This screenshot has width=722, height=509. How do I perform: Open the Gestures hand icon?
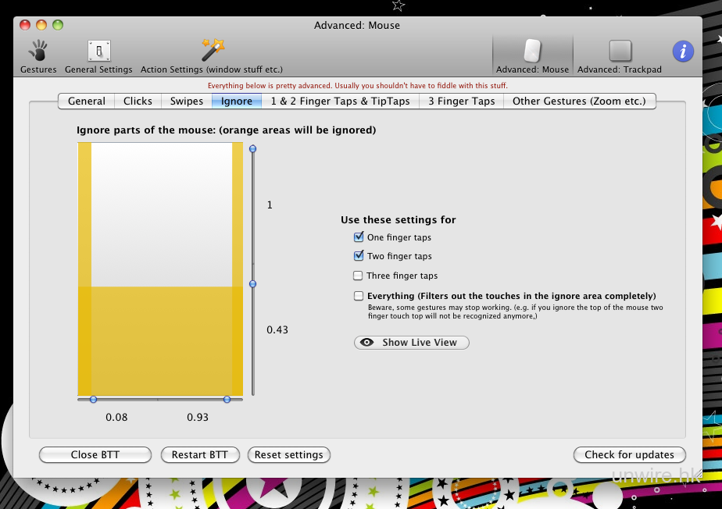pos(38,52)
